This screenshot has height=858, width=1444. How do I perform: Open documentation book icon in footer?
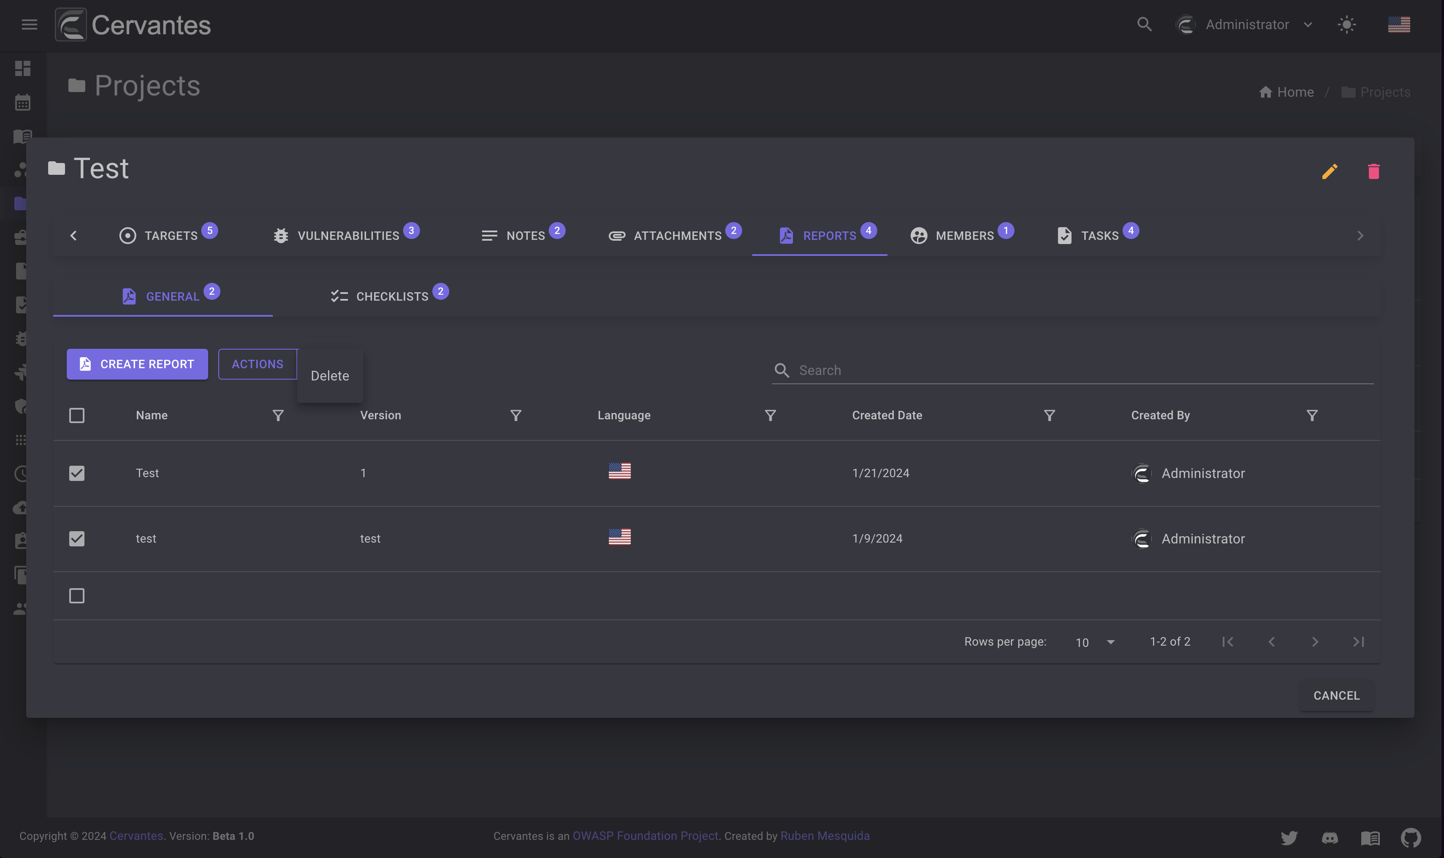(x=1370, y=837)
